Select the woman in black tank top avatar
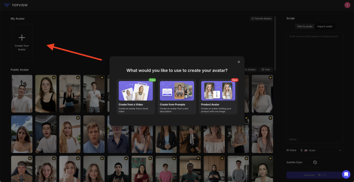354x182 pixels. tap(46, 94)
